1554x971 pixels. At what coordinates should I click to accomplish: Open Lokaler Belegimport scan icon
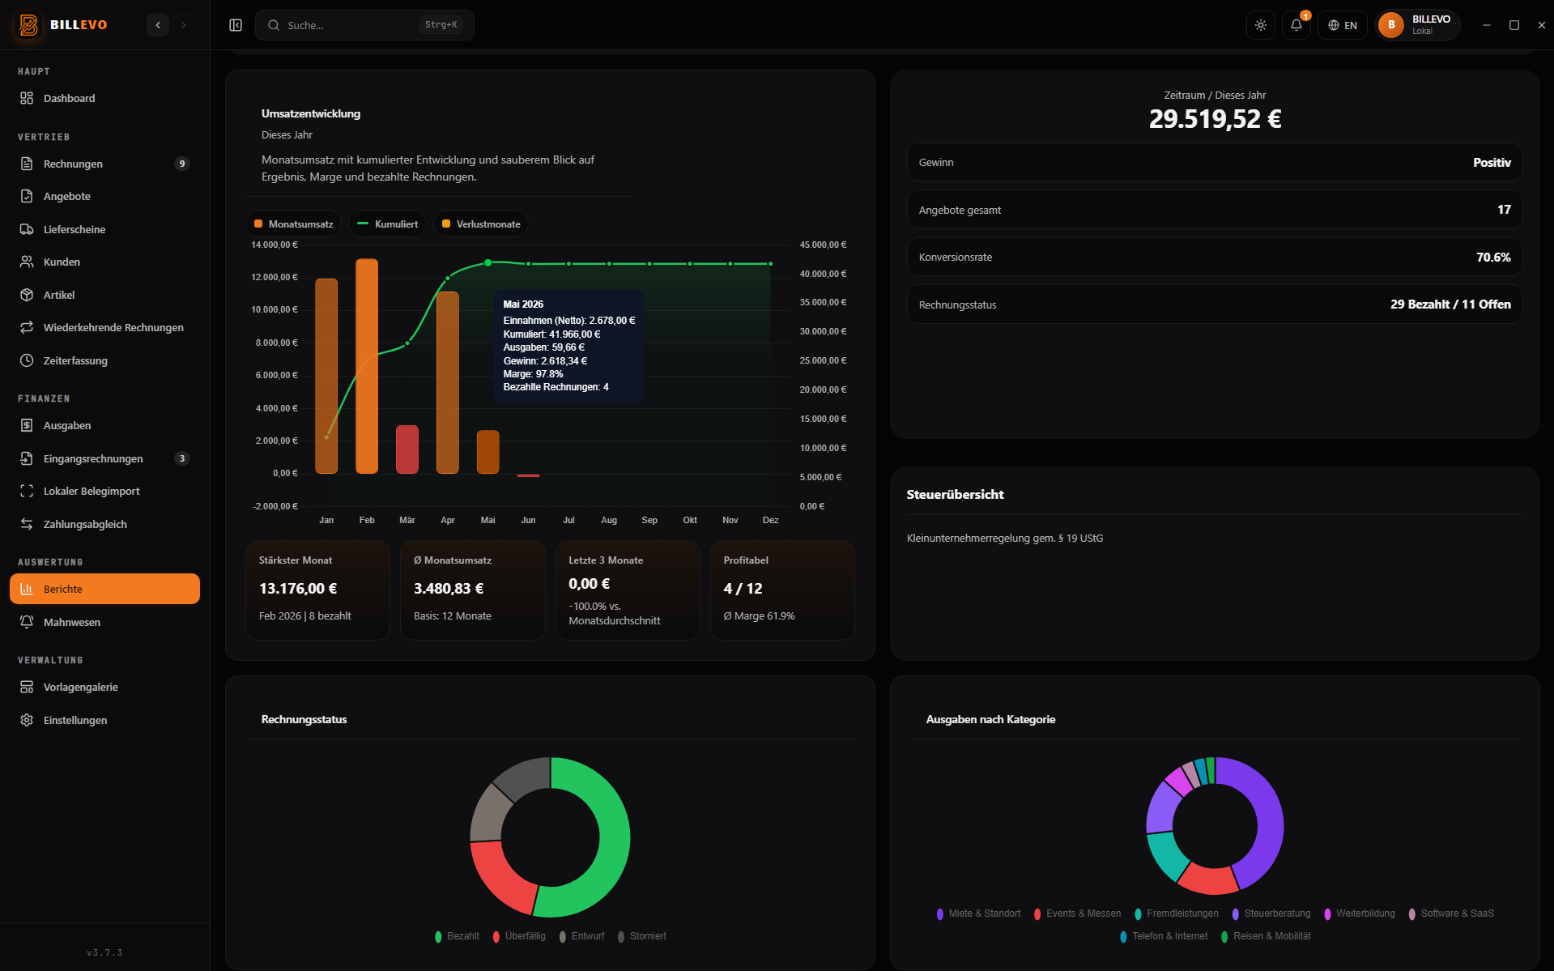27,491
